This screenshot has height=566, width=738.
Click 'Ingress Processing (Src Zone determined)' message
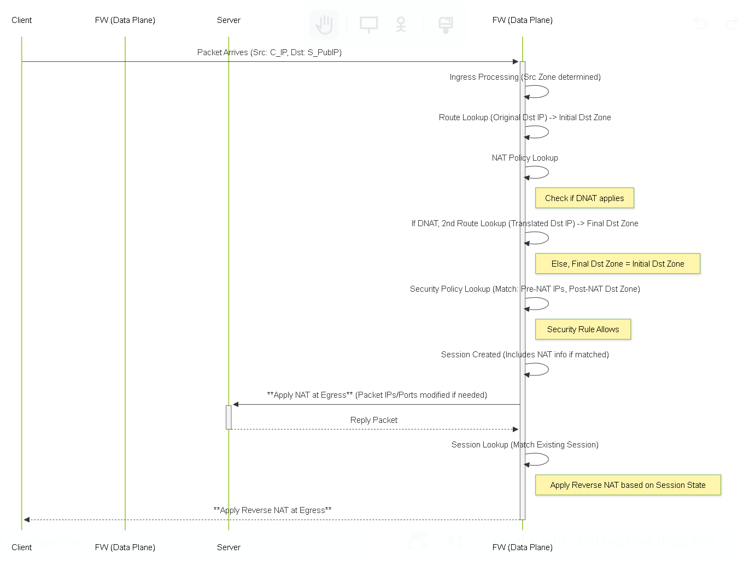pos(525,77)
